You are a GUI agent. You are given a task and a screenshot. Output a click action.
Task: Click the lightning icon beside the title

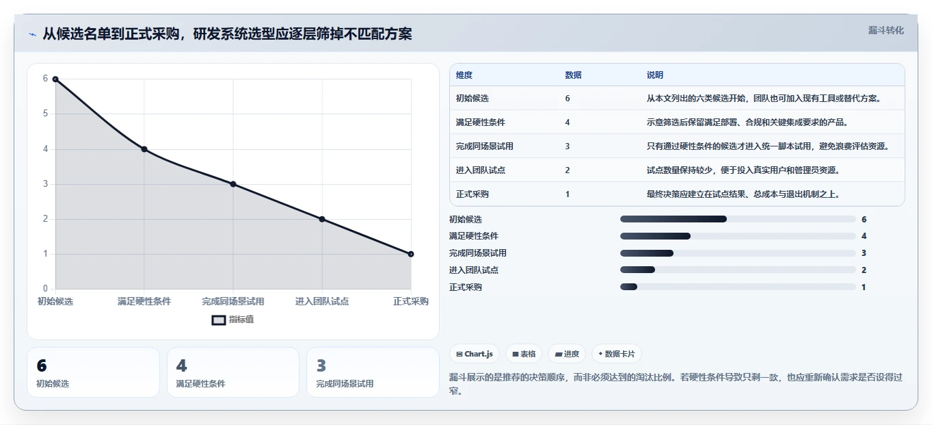pyautogui.click(x=32, y=34)
